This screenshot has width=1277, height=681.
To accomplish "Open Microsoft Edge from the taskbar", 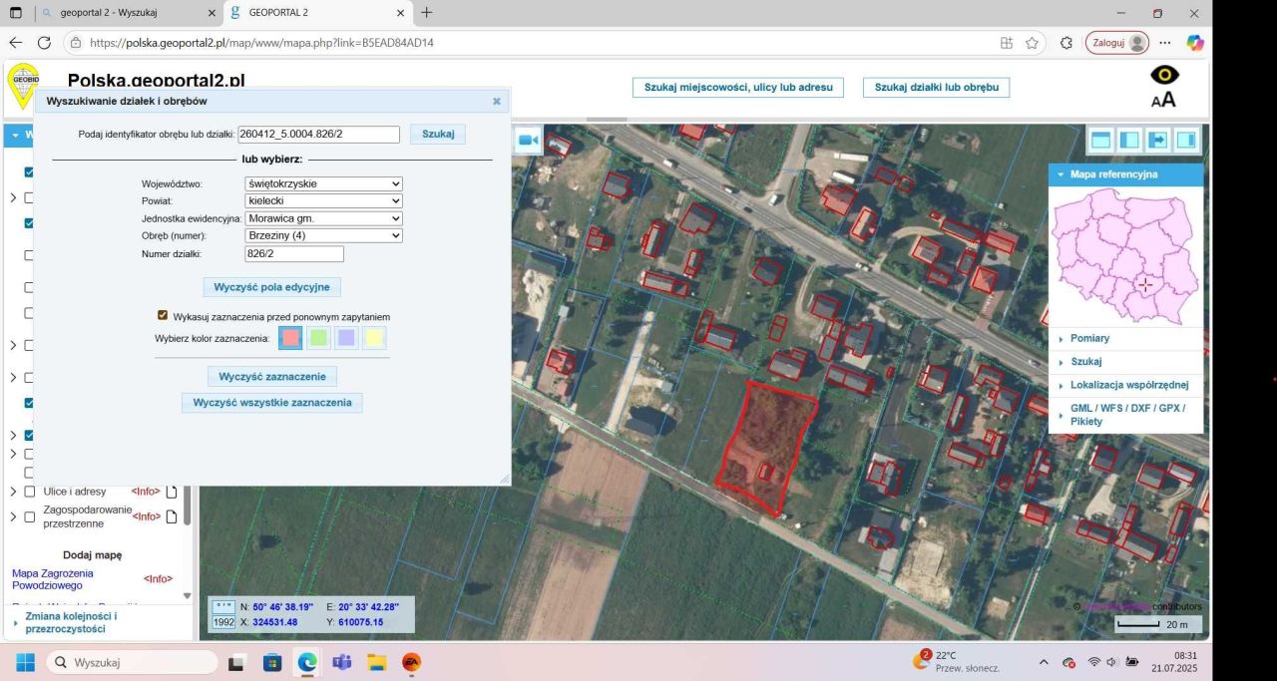I will tap(306, 663).
